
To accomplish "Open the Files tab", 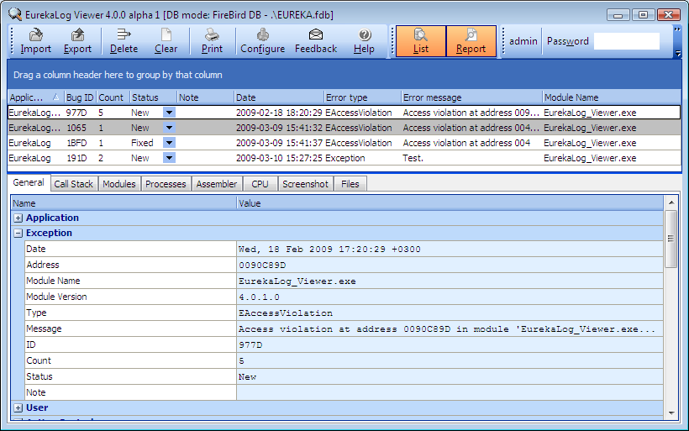I will coord(350,184).
